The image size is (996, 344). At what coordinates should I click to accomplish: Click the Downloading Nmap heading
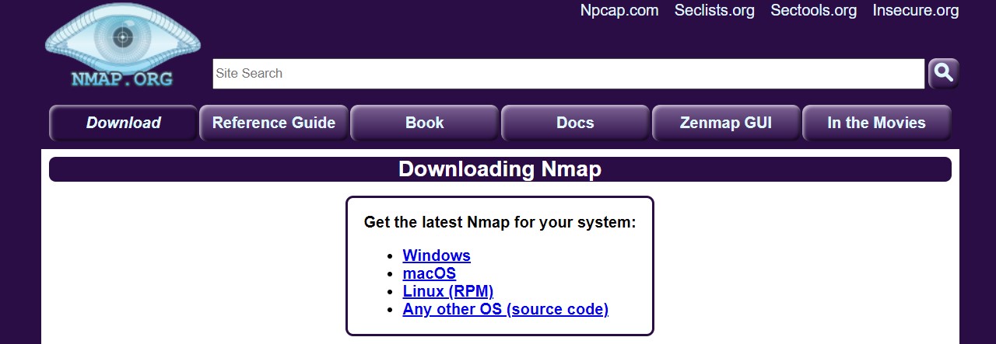tap(500, 169)
